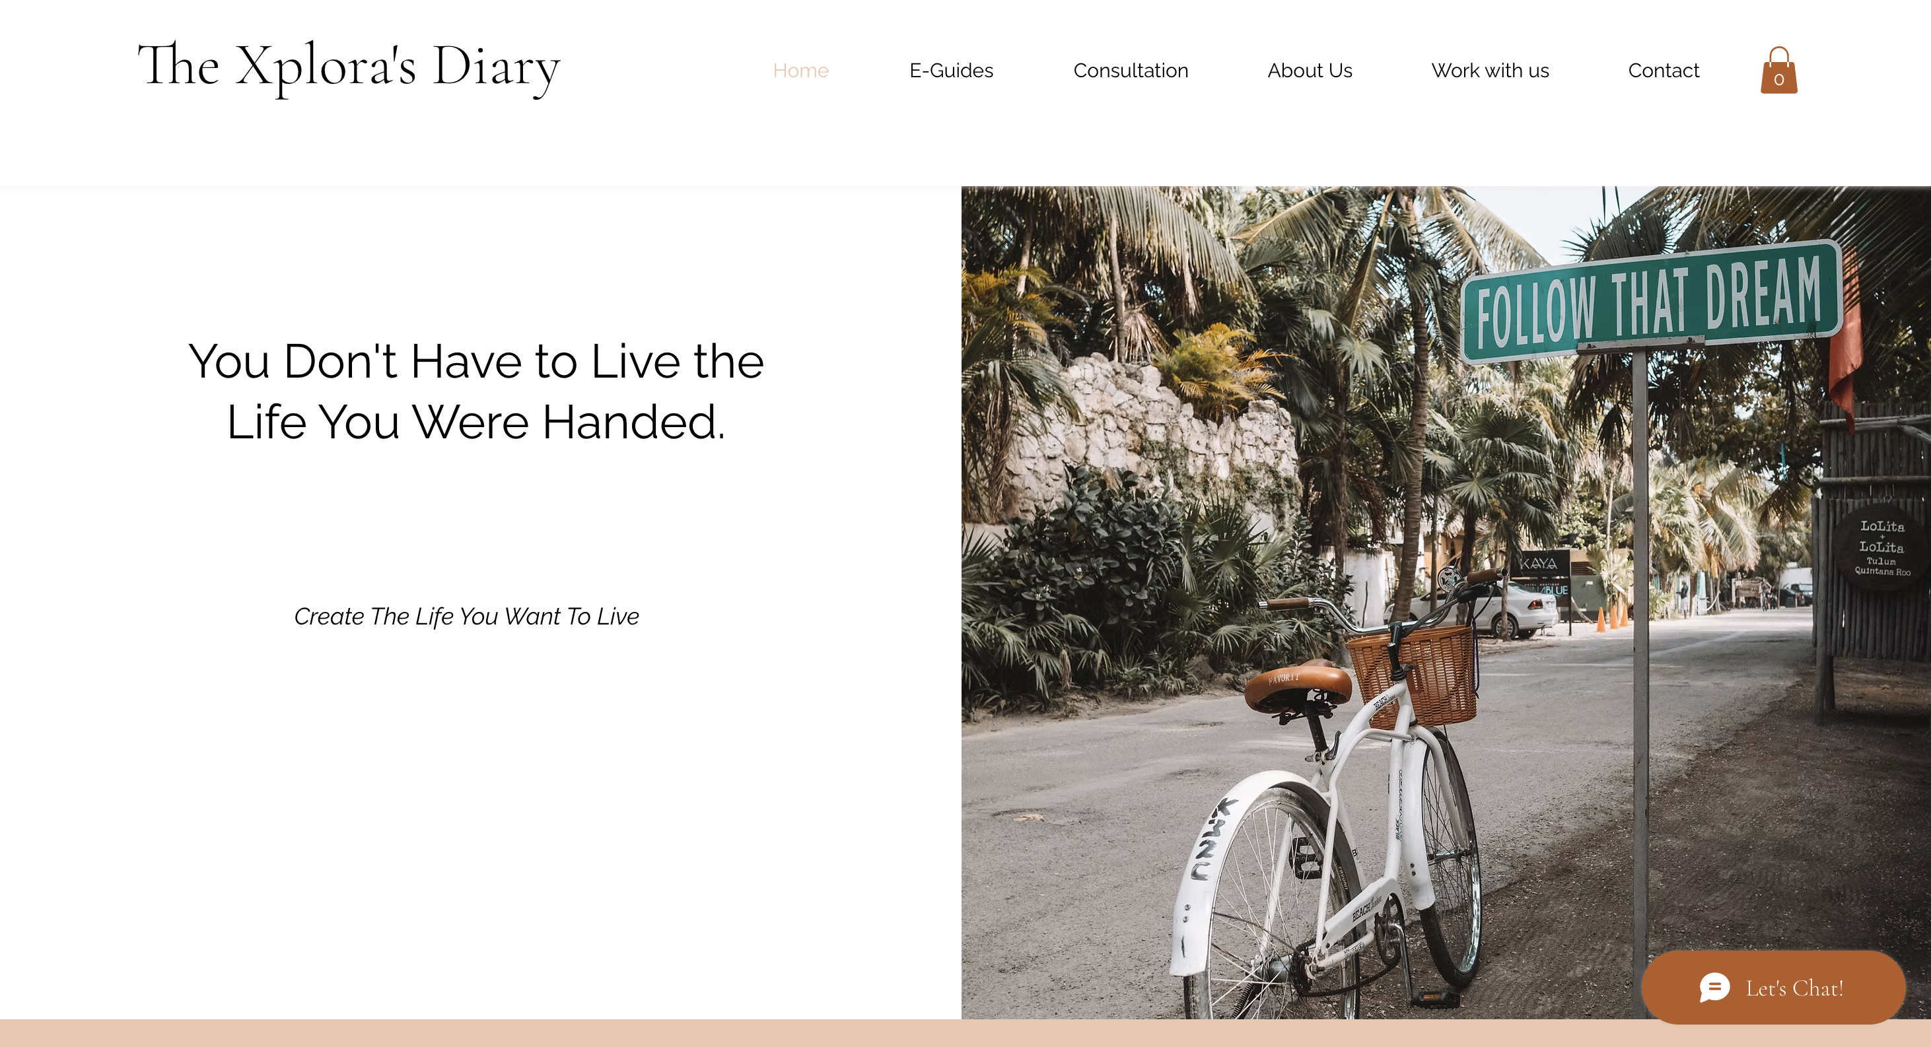Click The Xplora's Diary site title
1931x1047 pixels.
tap(349, 67)
